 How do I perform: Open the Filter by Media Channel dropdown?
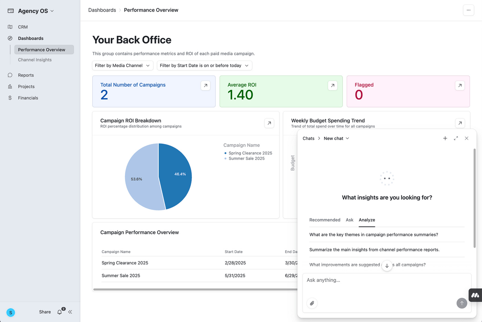pos(122,65)
